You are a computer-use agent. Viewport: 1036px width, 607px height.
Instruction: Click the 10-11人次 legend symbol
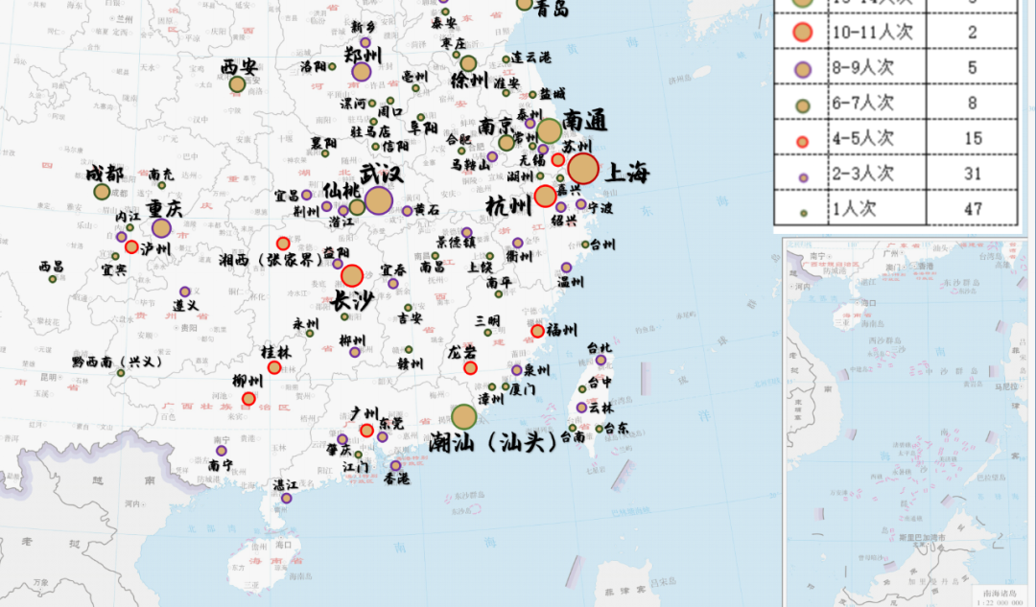click(x=803, y=32)
